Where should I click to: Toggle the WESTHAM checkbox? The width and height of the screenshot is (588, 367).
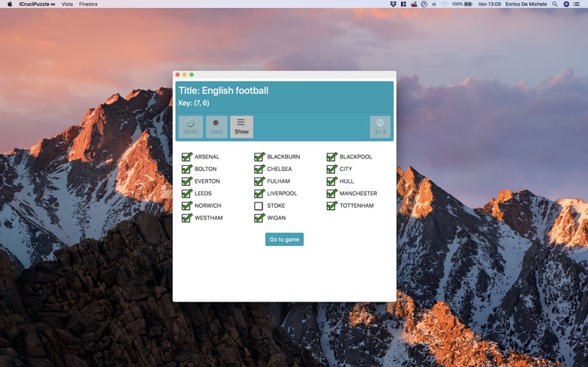[x=187, y=218]
